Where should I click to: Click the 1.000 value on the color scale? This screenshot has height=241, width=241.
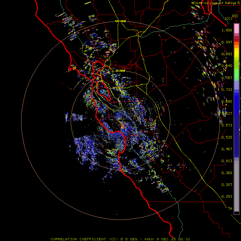click(227, 30)
